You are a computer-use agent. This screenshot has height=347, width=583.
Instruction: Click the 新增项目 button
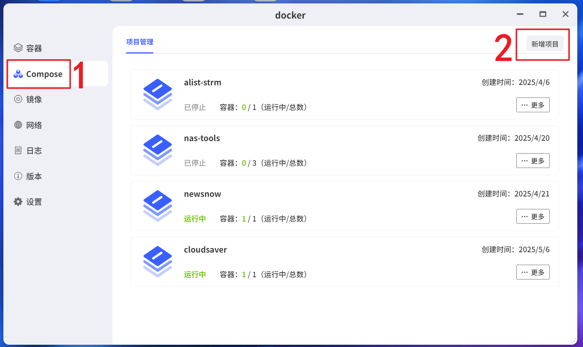pos(544,43)
